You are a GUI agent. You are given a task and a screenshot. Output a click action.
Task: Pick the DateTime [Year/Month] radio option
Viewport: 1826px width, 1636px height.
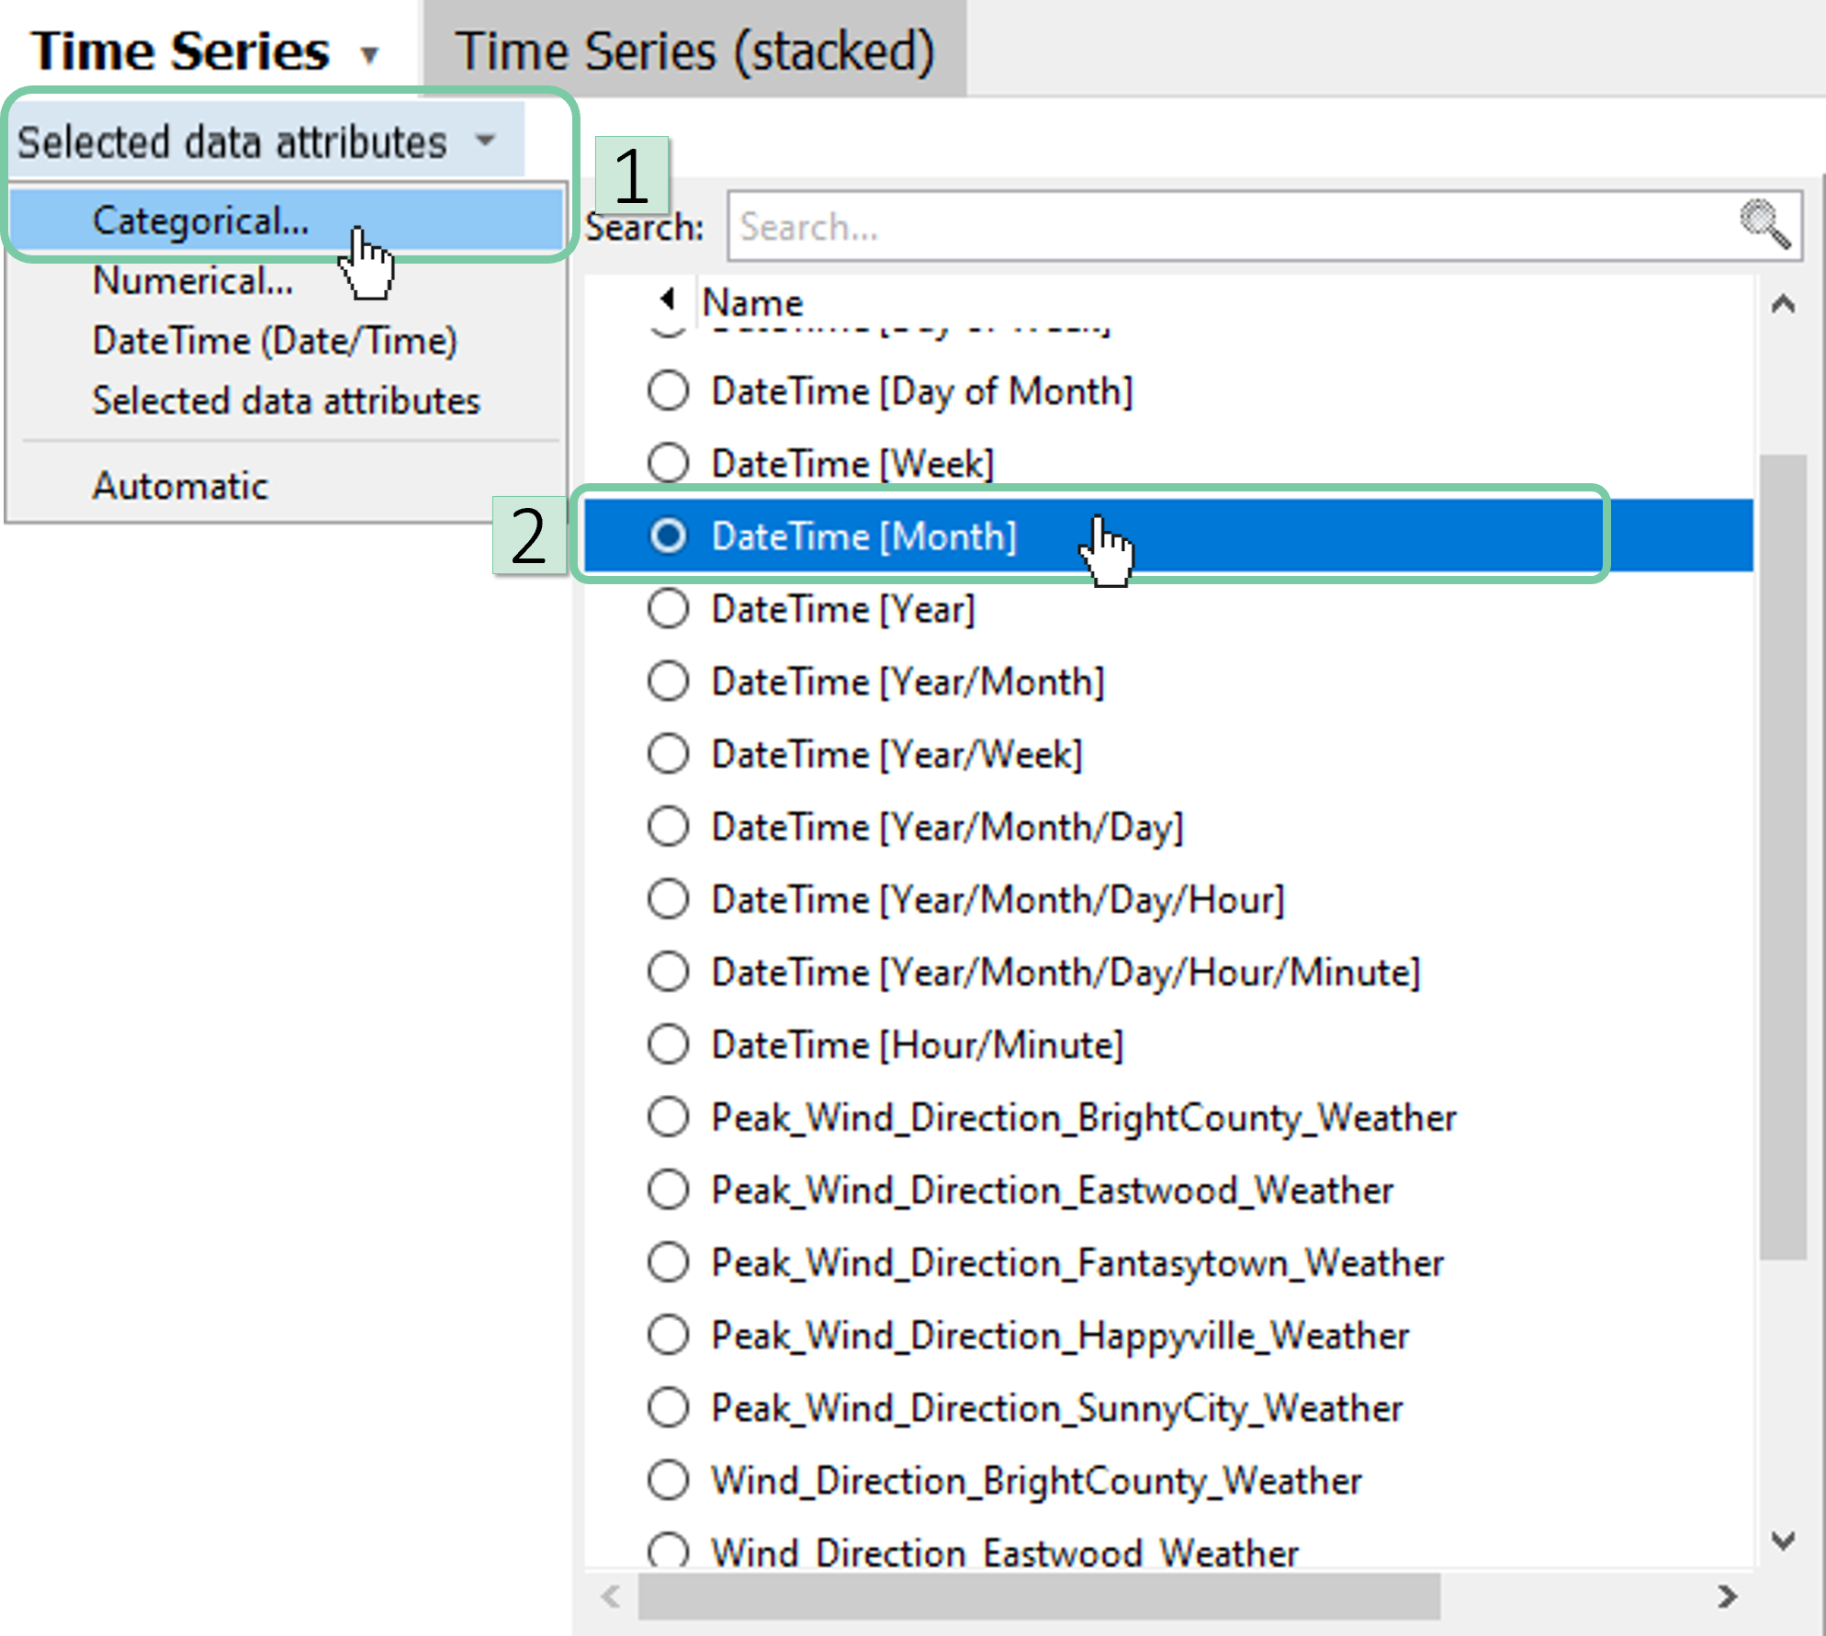[668, 682]
